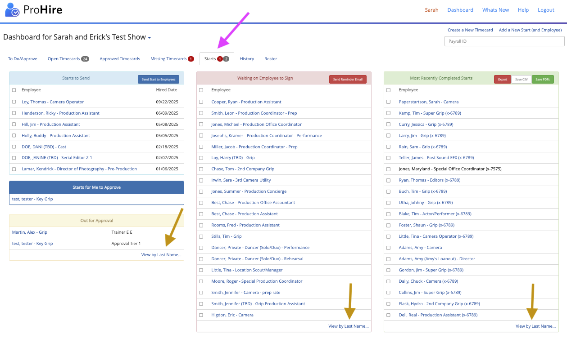Open Dancer, Private - Dancer (Solo/Duo) - Rehearsal
The image size is (567, 338).
click(257, 259)
